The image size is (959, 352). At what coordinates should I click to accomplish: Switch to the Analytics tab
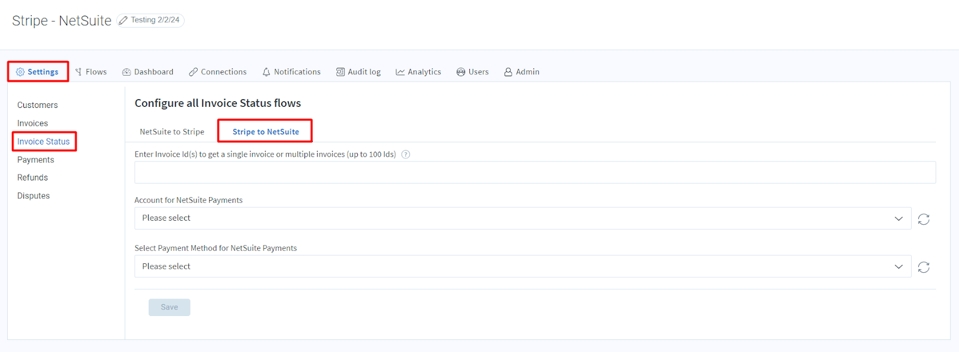(x=418, y=72)
